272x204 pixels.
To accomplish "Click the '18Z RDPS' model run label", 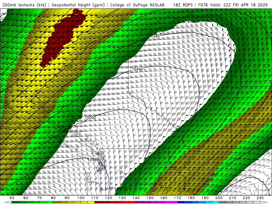I will (183, 5).
